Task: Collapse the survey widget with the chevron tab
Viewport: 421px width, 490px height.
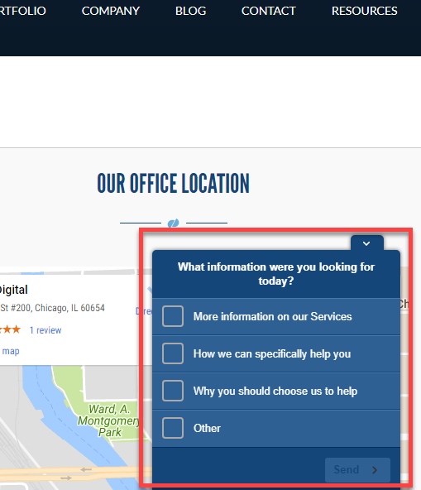Action: tap(366, 243)
